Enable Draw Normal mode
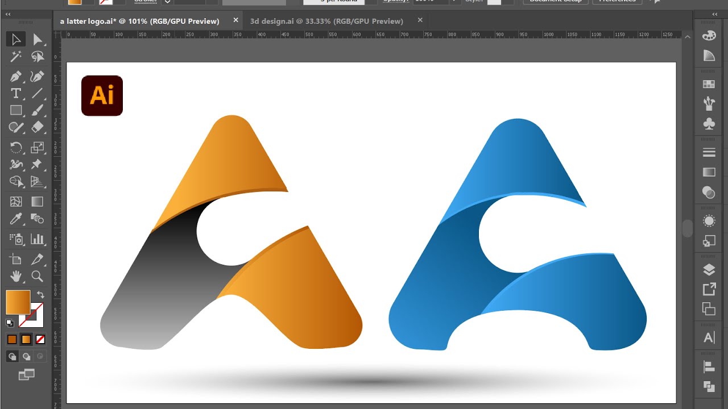Viewport: 728px width, 409px height. click(12, 357)
